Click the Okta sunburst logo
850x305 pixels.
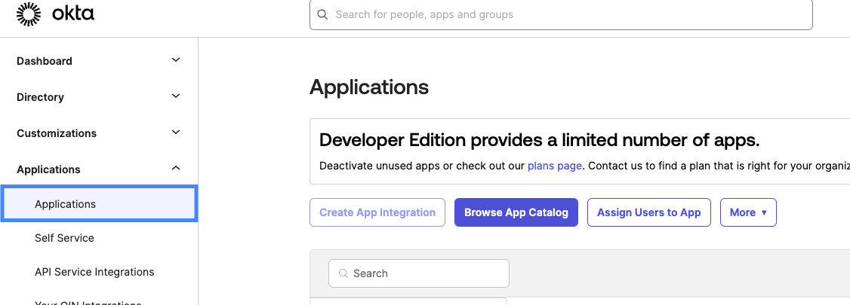(29, 14)
